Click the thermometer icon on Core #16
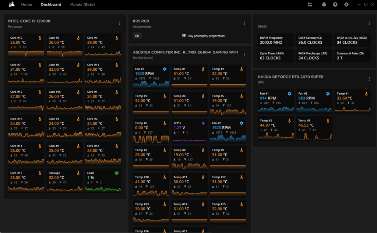This screenshot has width=377, height=233. tap(40, 119)
